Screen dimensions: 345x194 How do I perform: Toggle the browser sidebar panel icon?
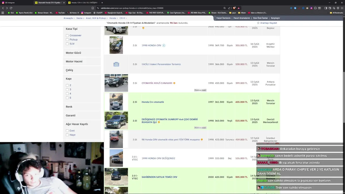click(326, 8)
